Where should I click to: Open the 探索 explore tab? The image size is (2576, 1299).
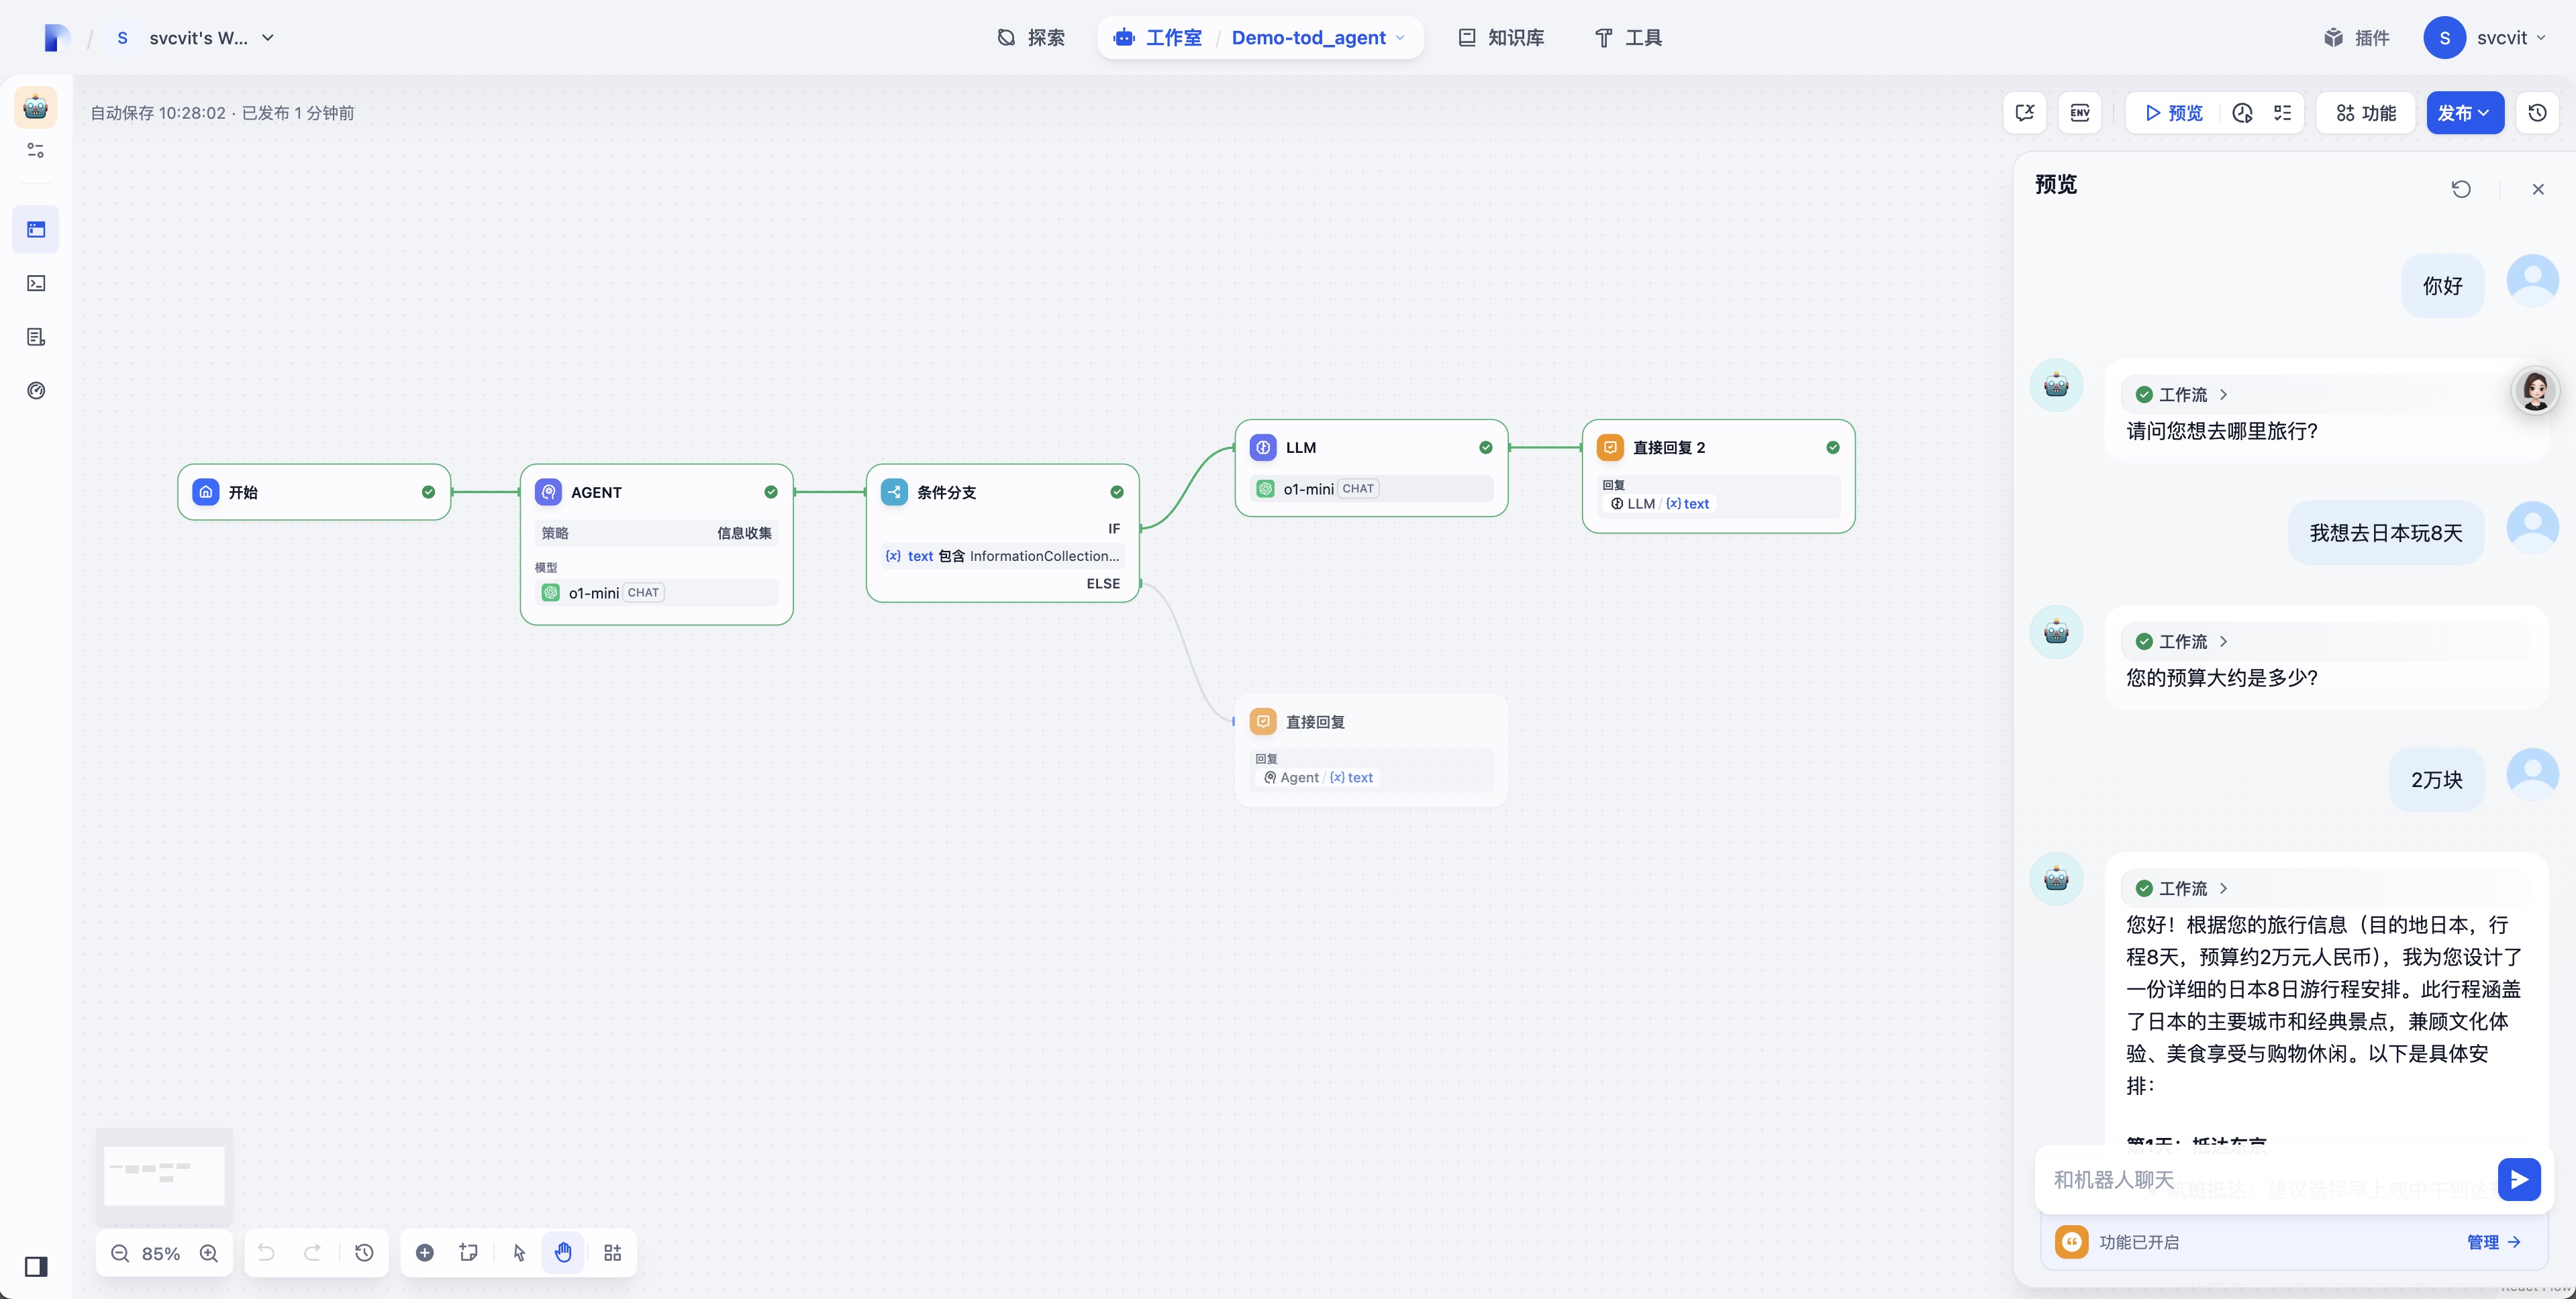1031,38
